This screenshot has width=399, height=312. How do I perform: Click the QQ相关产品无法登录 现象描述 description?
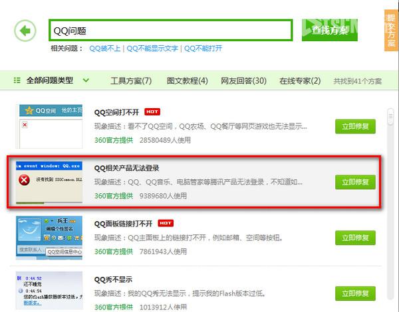pos(198,182)
